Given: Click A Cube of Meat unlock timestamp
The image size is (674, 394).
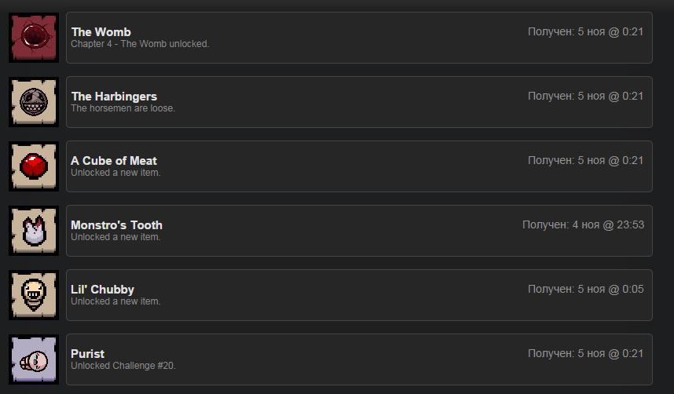Looking at the screenshot, I should [585, 161].
